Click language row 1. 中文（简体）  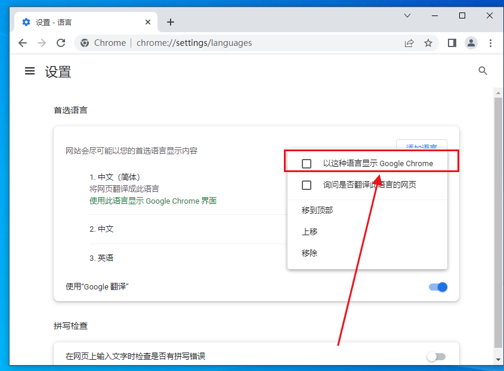[115, 177]
